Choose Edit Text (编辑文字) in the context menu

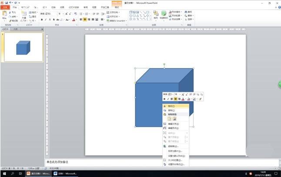176,124
